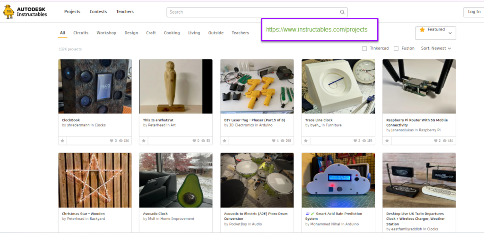The height and width of the screenshot is (233, 484).
Task: Favorite the ClockBook project with star icon
Action: pyautogui.click(x=62, y=141)
